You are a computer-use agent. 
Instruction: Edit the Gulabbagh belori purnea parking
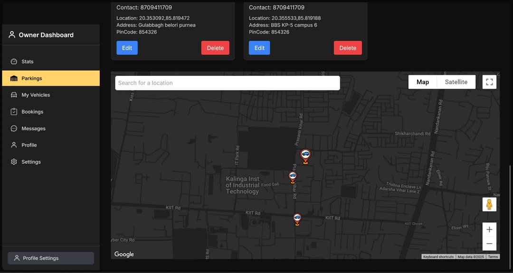(127, 47)
